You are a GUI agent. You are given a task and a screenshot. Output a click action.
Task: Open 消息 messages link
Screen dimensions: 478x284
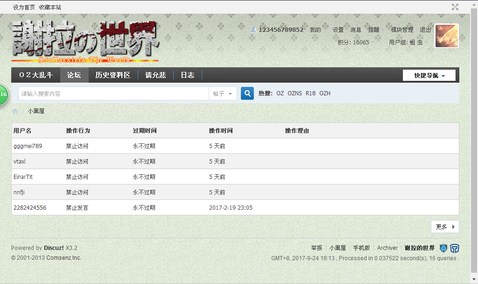tap(355, 29)
